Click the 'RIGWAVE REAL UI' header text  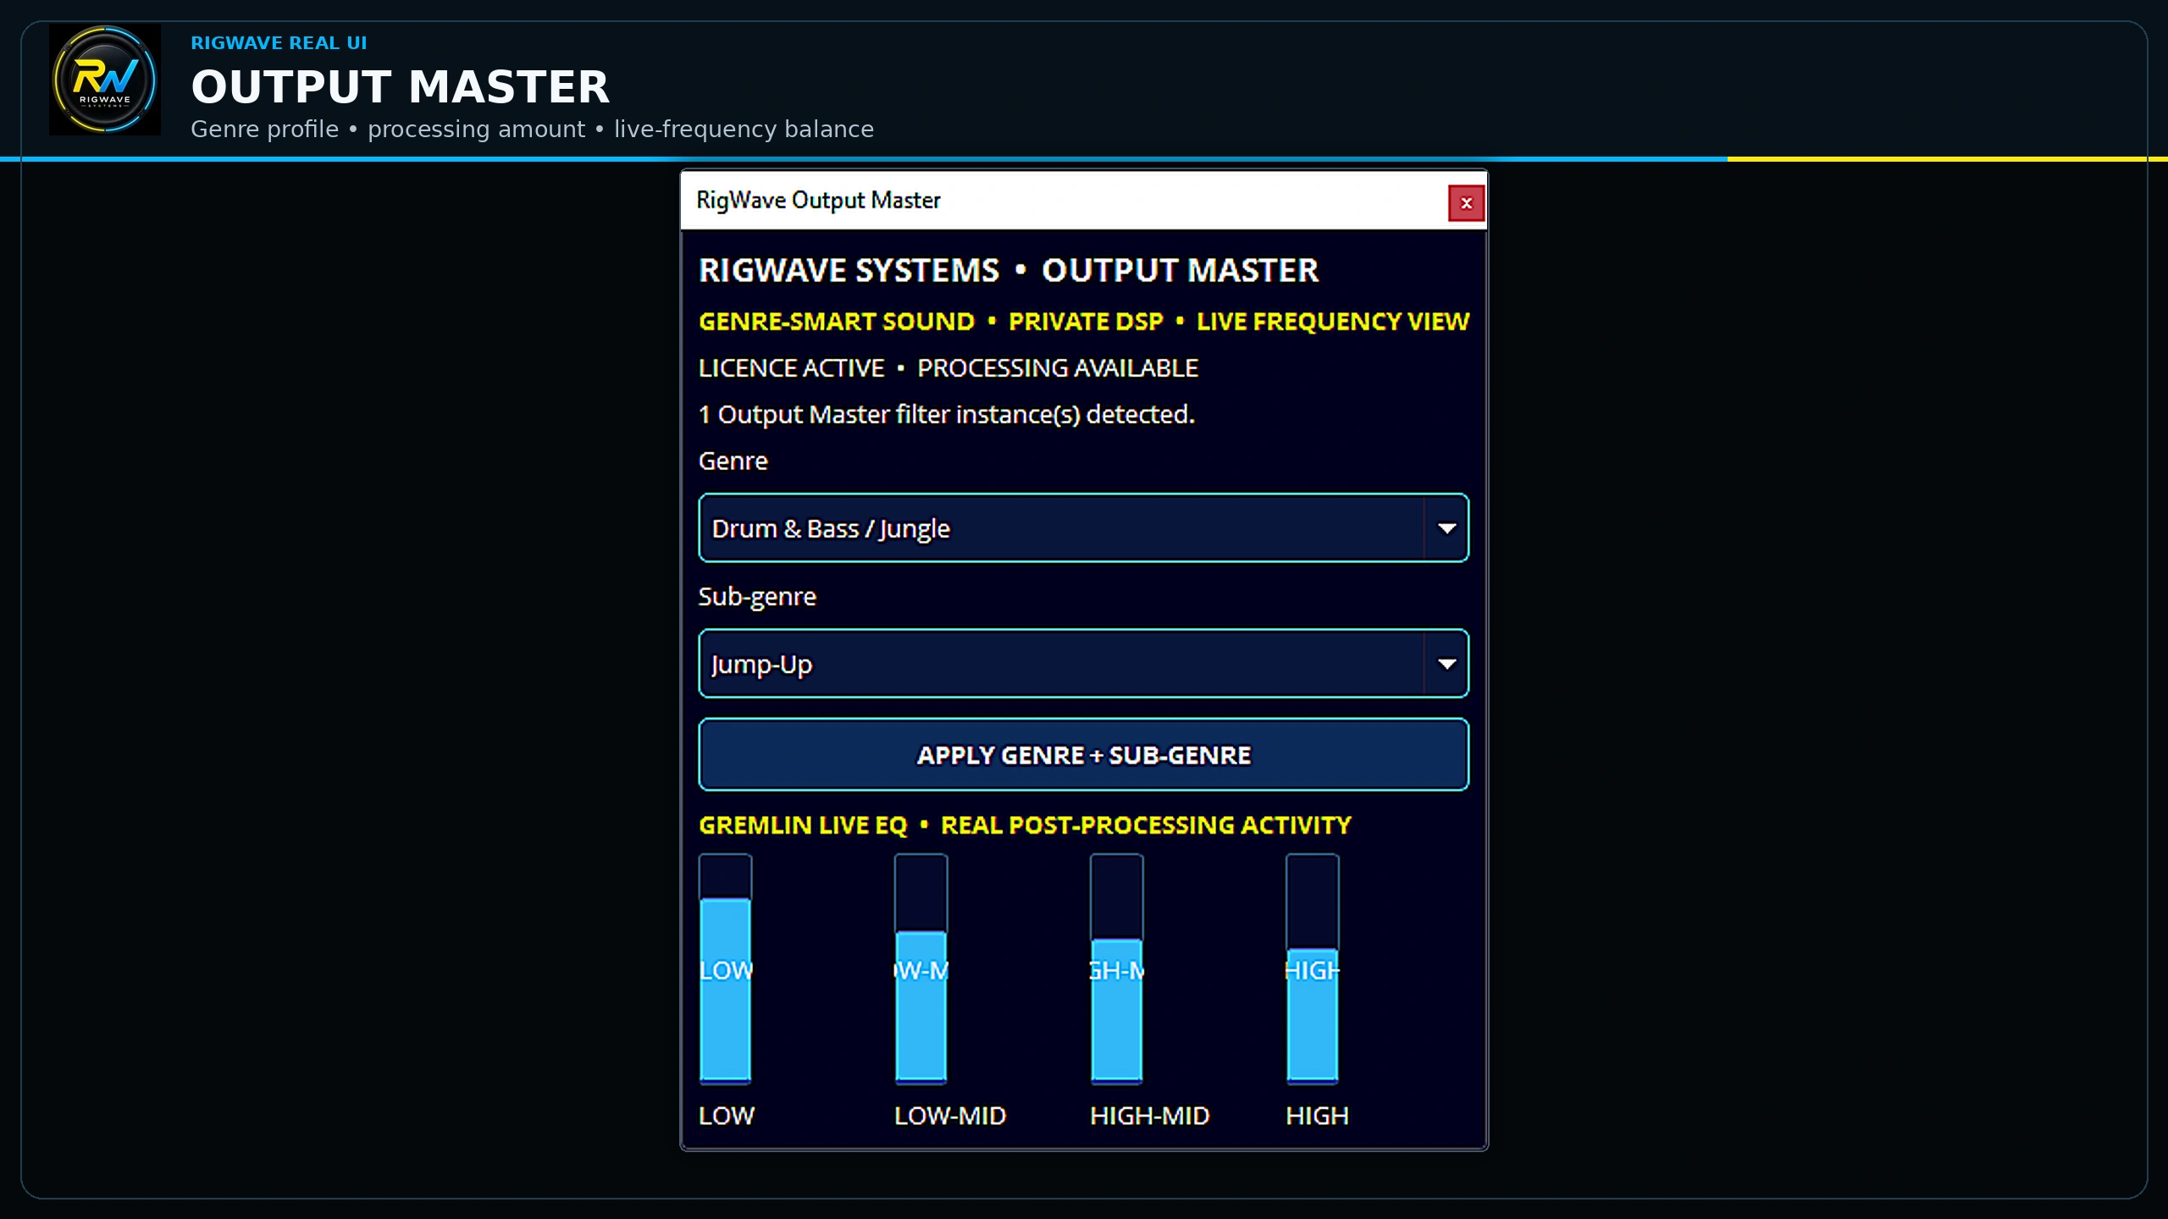[279, 43]
